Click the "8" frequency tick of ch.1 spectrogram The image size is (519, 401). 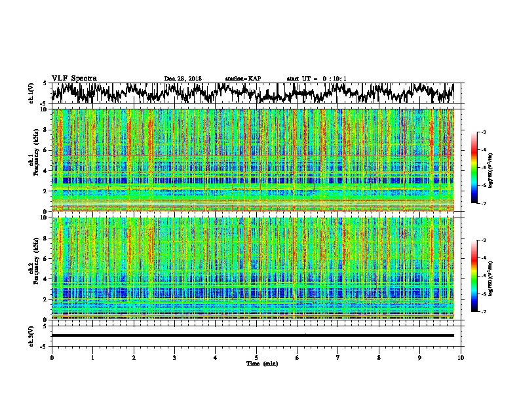(47, 130)
